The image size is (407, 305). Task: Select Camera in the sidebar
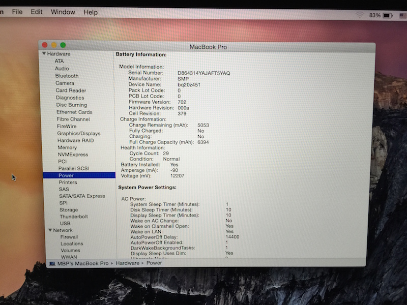pyautogui.click(x=65, y=83)
